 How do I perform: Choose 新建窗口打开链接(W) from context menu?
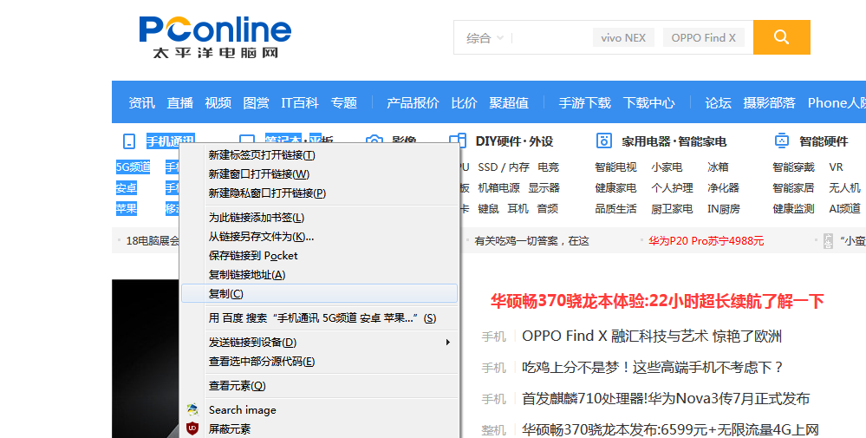click(x=320, y=174)
